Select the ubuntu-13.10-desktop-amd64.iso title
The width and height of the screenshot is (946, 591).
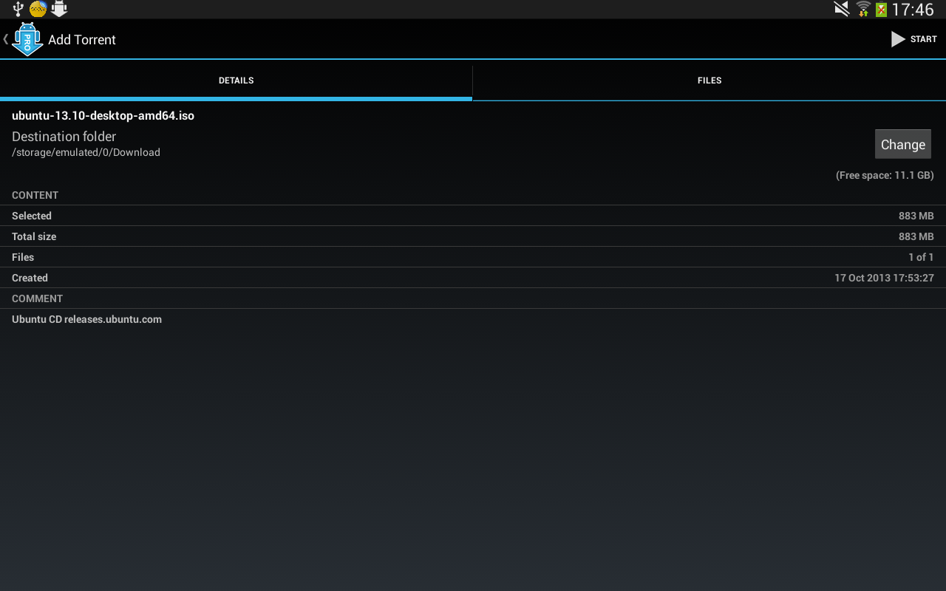tap(103, 115)
